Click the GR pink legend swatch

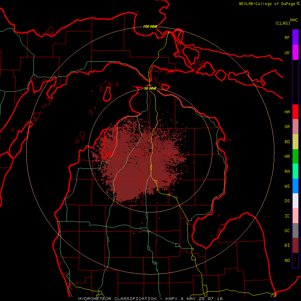pos(295,127)
